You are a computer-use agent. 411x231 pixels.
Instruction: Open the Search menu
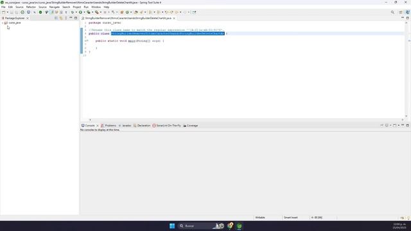66,7
